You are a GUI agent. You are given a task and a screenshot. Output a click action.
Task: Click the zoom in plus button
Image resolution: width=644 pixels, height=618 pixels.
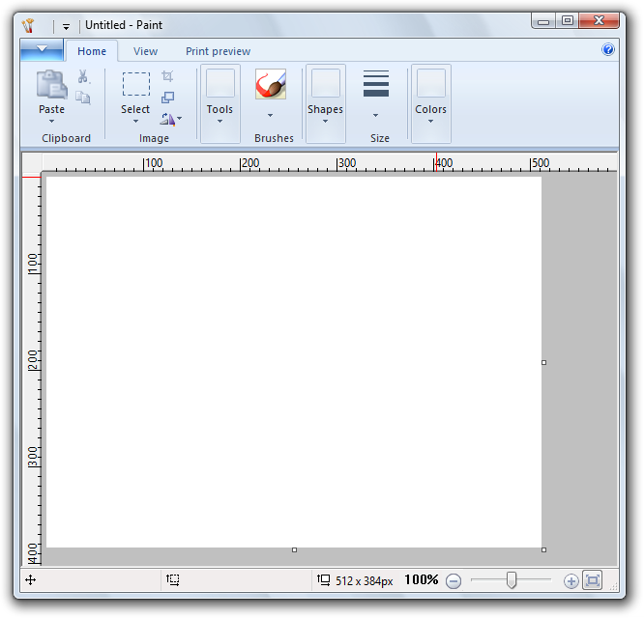571,581
